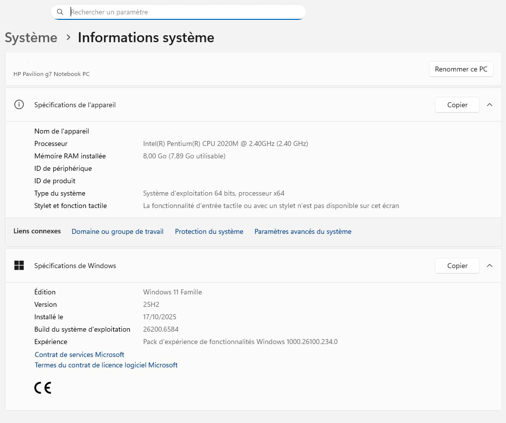This screenshot has width=506, height=423.
Task: Click the info icon beside Spécifications de l'appareil
Action: tap(19, 105)
